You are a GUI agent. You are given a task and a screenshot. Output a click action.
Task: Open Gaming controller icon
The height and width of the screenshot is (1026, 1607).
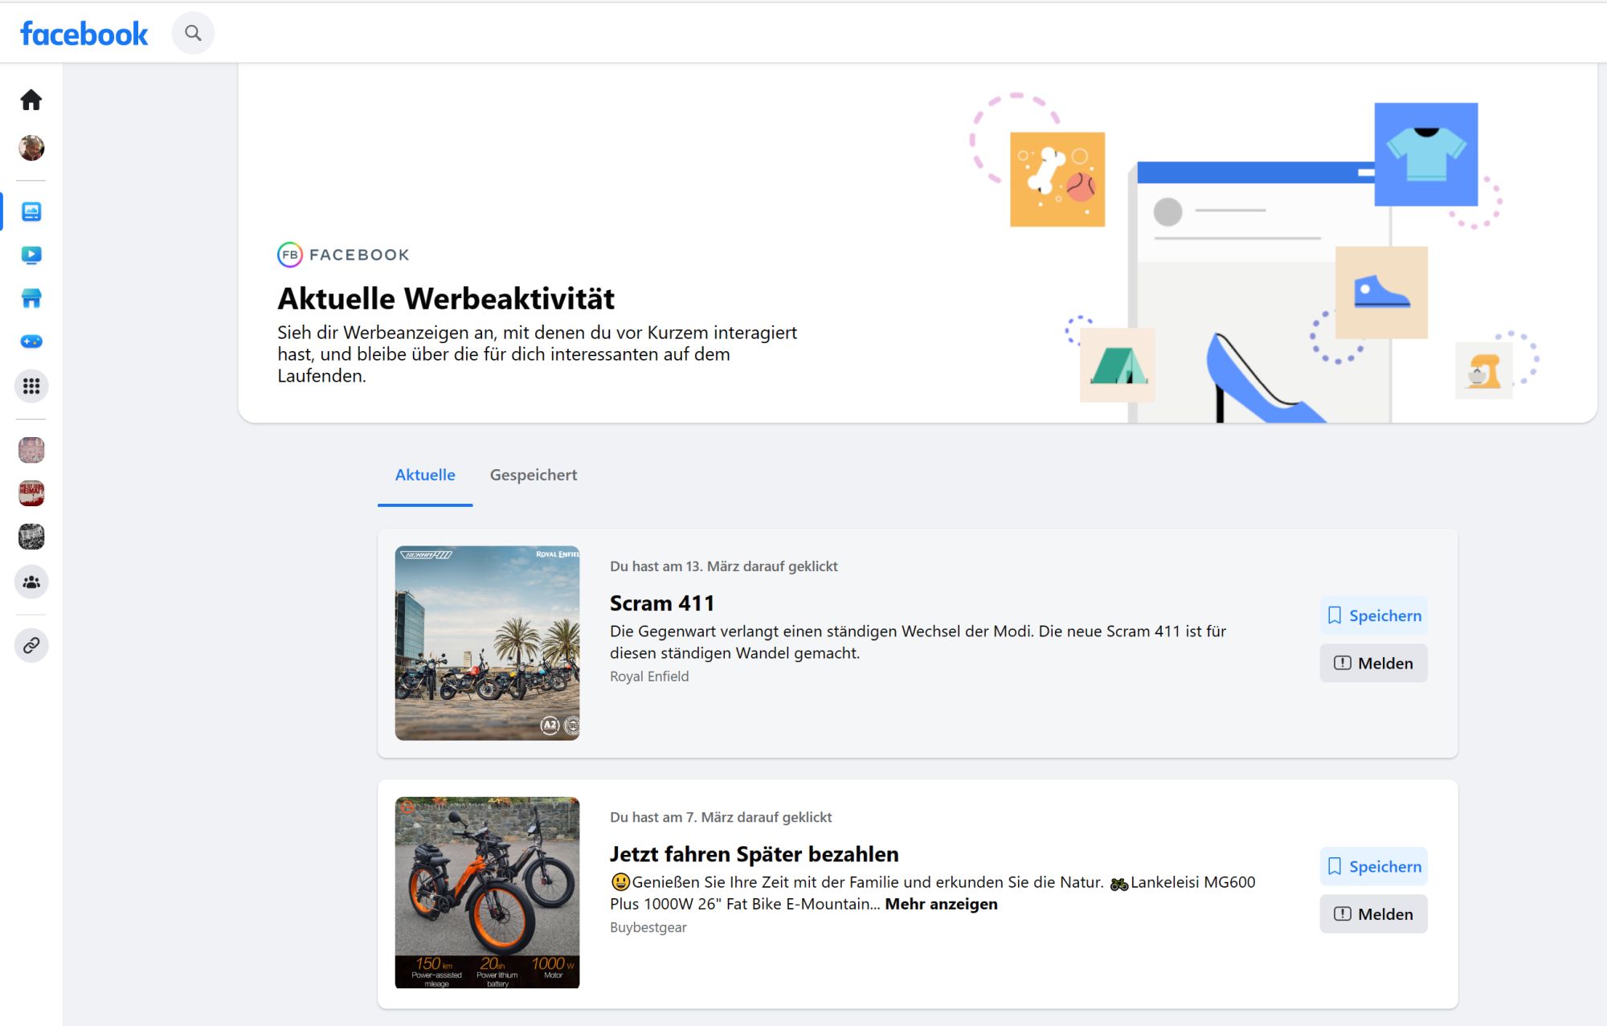click(x=31, y=341)
